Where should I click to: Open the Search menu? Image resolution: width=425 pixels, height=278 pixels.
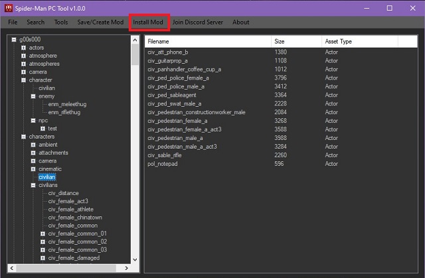tap(35, 22)
